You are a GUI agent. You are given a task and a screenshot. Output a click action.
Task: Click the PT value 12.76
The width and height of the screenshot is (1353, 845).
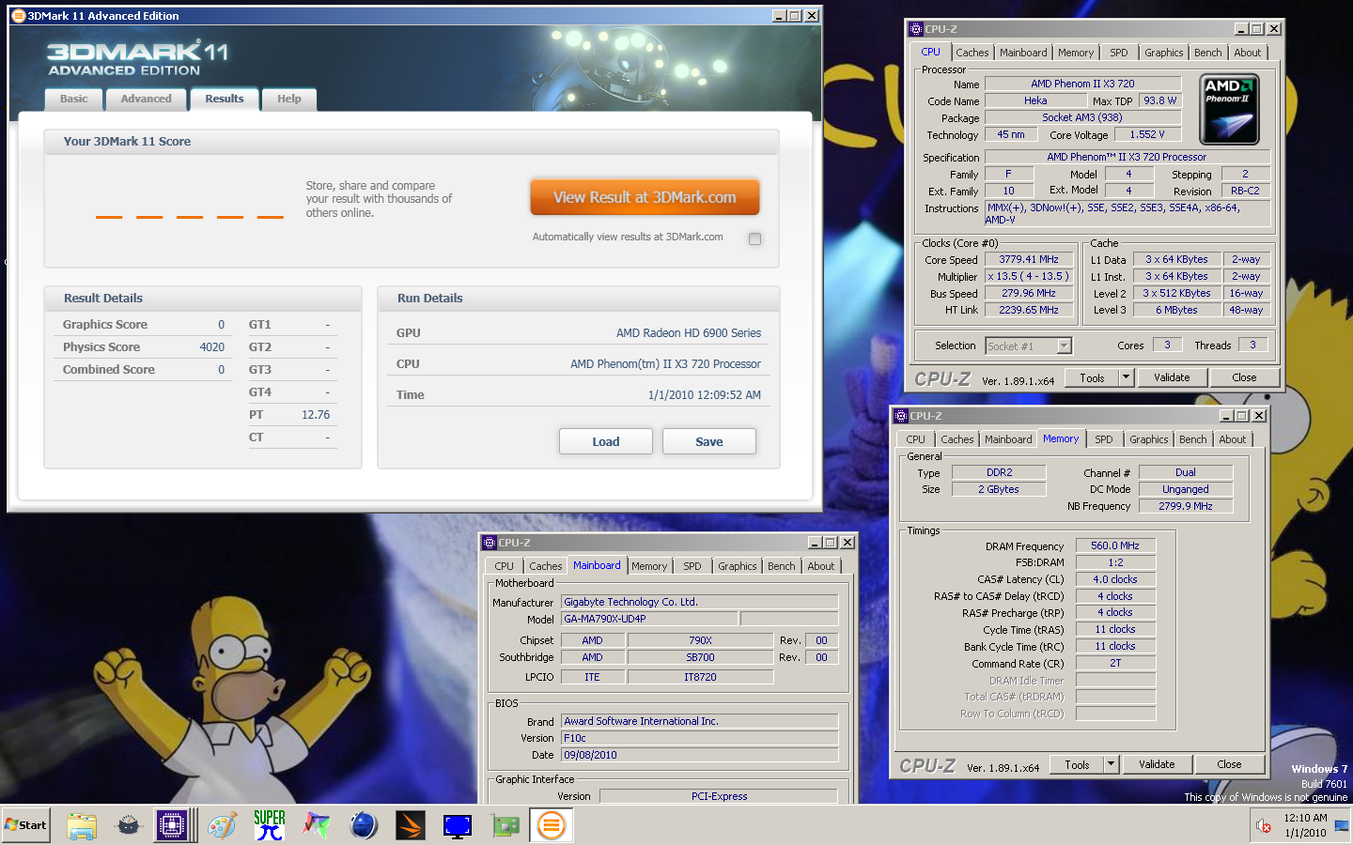click(x=316, y=415)
